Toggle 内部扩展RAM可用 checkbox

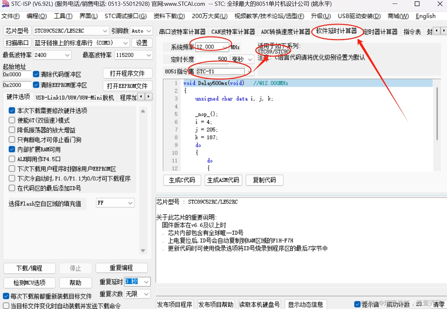coord(12,149)
